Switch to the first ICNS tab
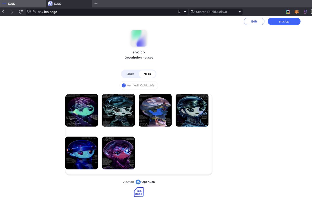Image resolution: width=312 pixels, height=197 pixels. click(23, 4)
